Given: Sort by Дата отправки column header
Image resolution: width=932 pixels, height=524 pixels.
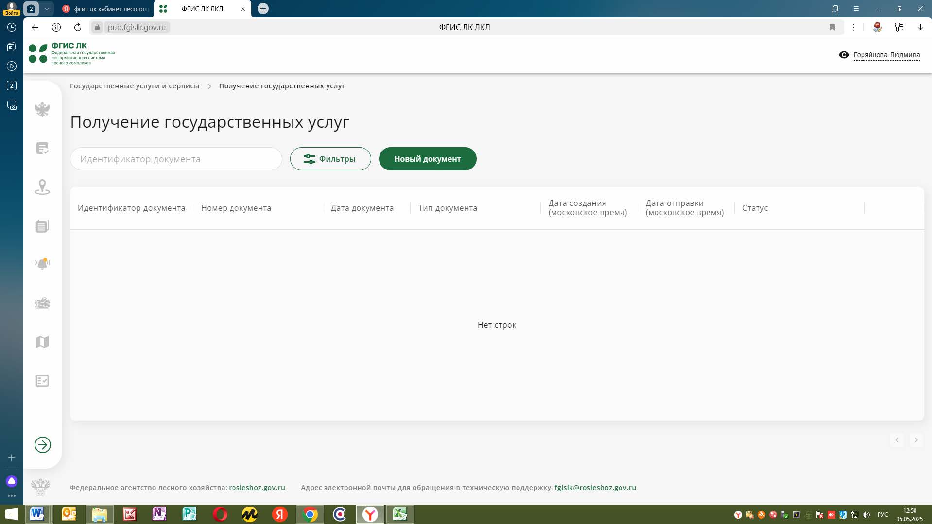Looking at the screenshot, I should tap(684, 208).
